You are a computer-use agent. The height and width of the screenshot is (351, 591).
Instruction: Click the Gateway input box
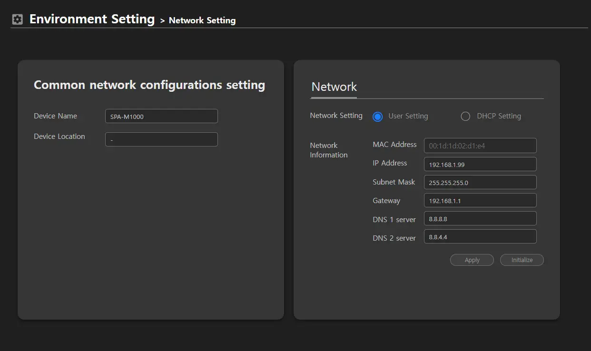tap(480, 200)
